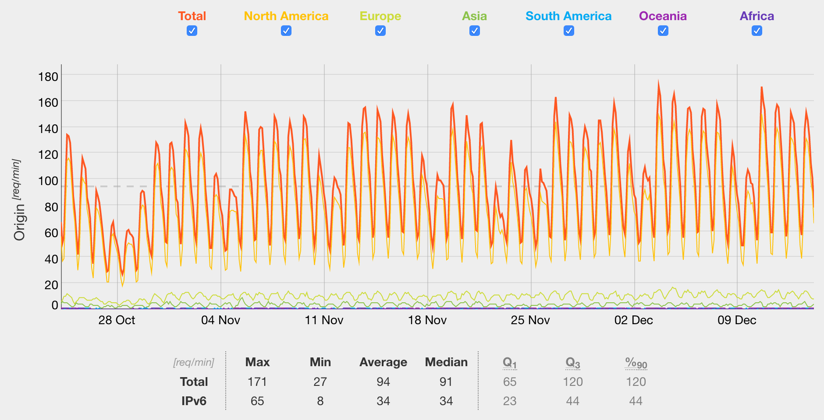The width and height of the screenshot is (824, 420).
Task: Select the Total row label
Action: 194,382
